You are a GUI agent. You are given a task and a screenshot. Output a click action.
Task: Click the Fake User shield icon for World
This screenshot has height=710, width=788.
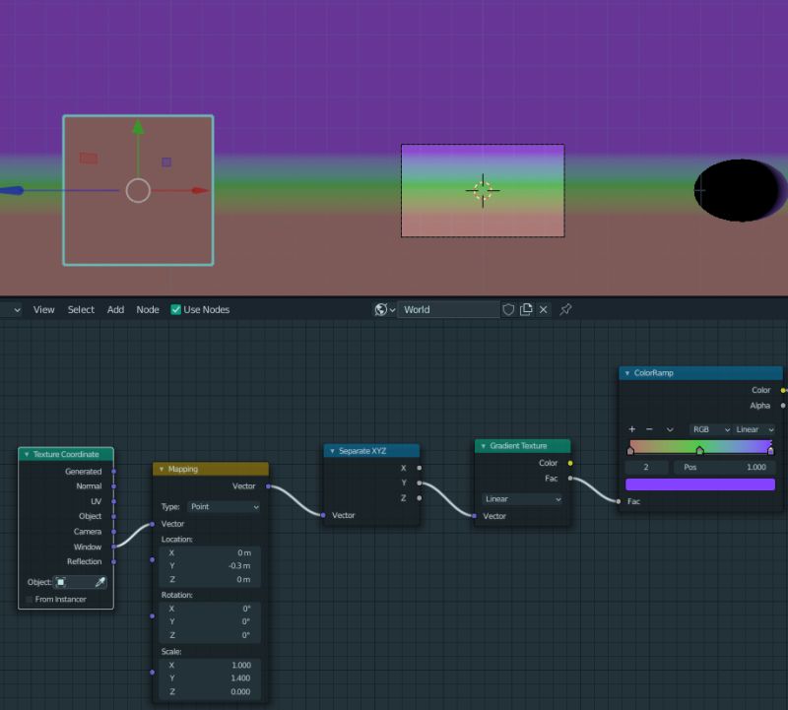508,309
